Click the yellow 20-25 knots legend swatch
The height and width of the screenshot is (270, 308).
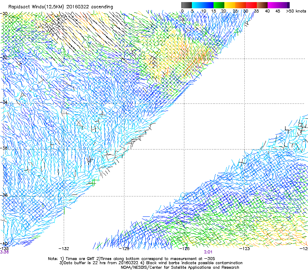pos(230,5)
